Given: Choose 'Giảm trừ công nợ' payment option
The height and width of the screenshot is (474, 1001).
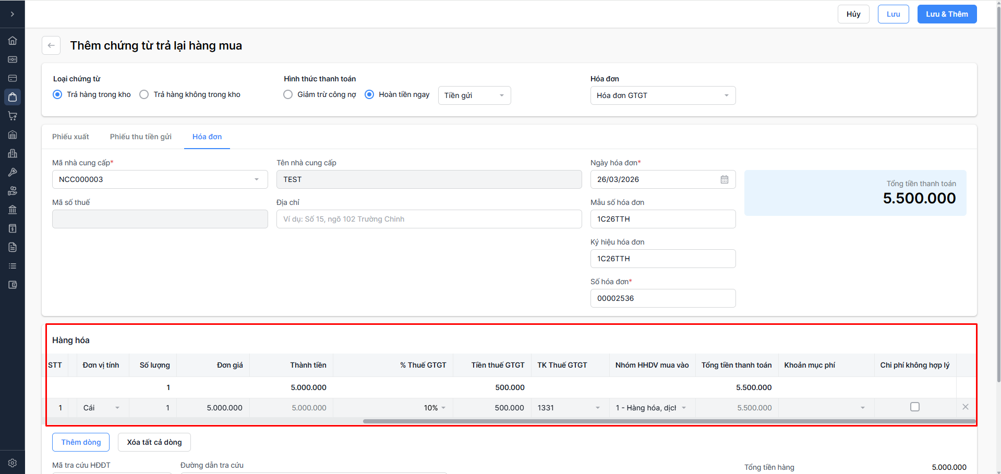Looking at the screenshot, I should click(288, 94).
